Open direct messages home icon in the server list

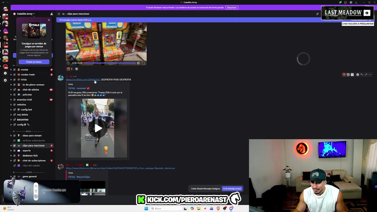5,9
